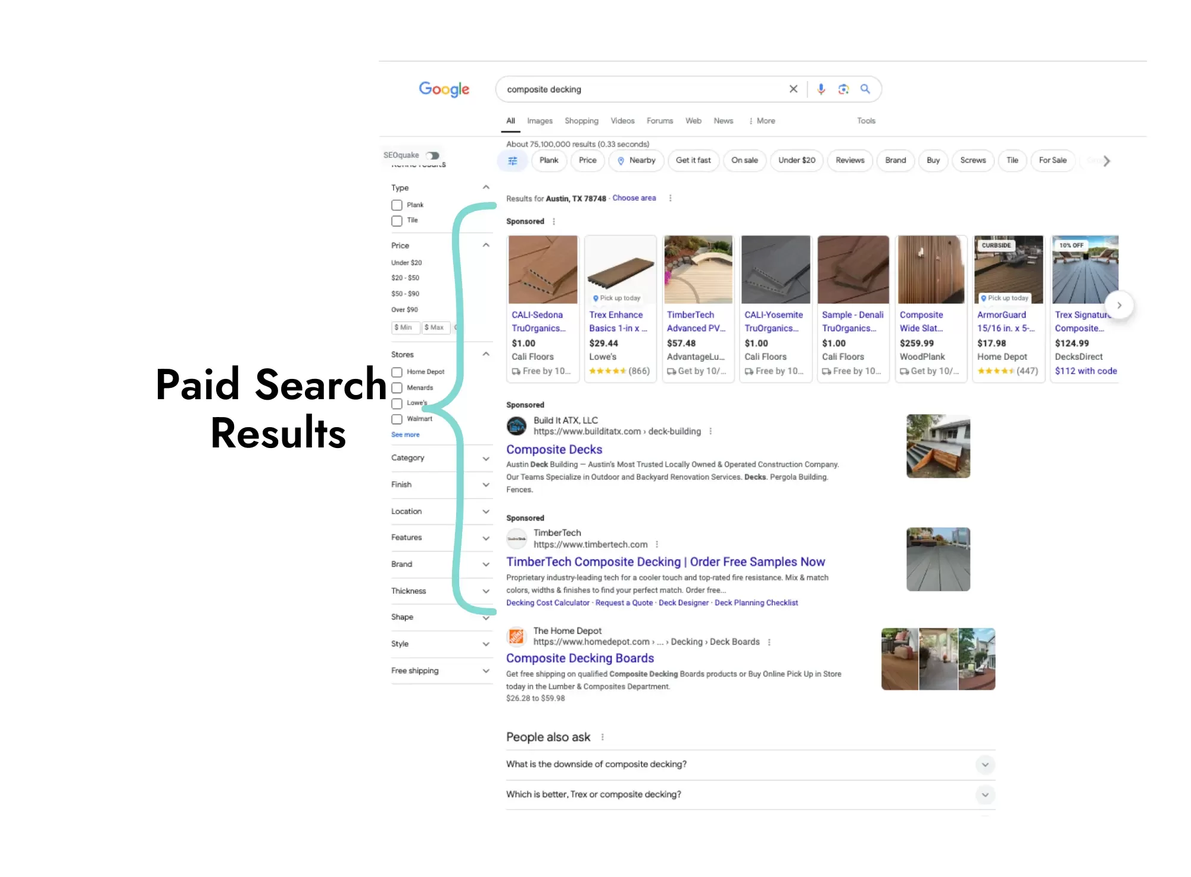Advance the sponsored product carousel arrow
Image resolution: width=1191 pixels, height=877 pixels.
(x=1119, y=305)
